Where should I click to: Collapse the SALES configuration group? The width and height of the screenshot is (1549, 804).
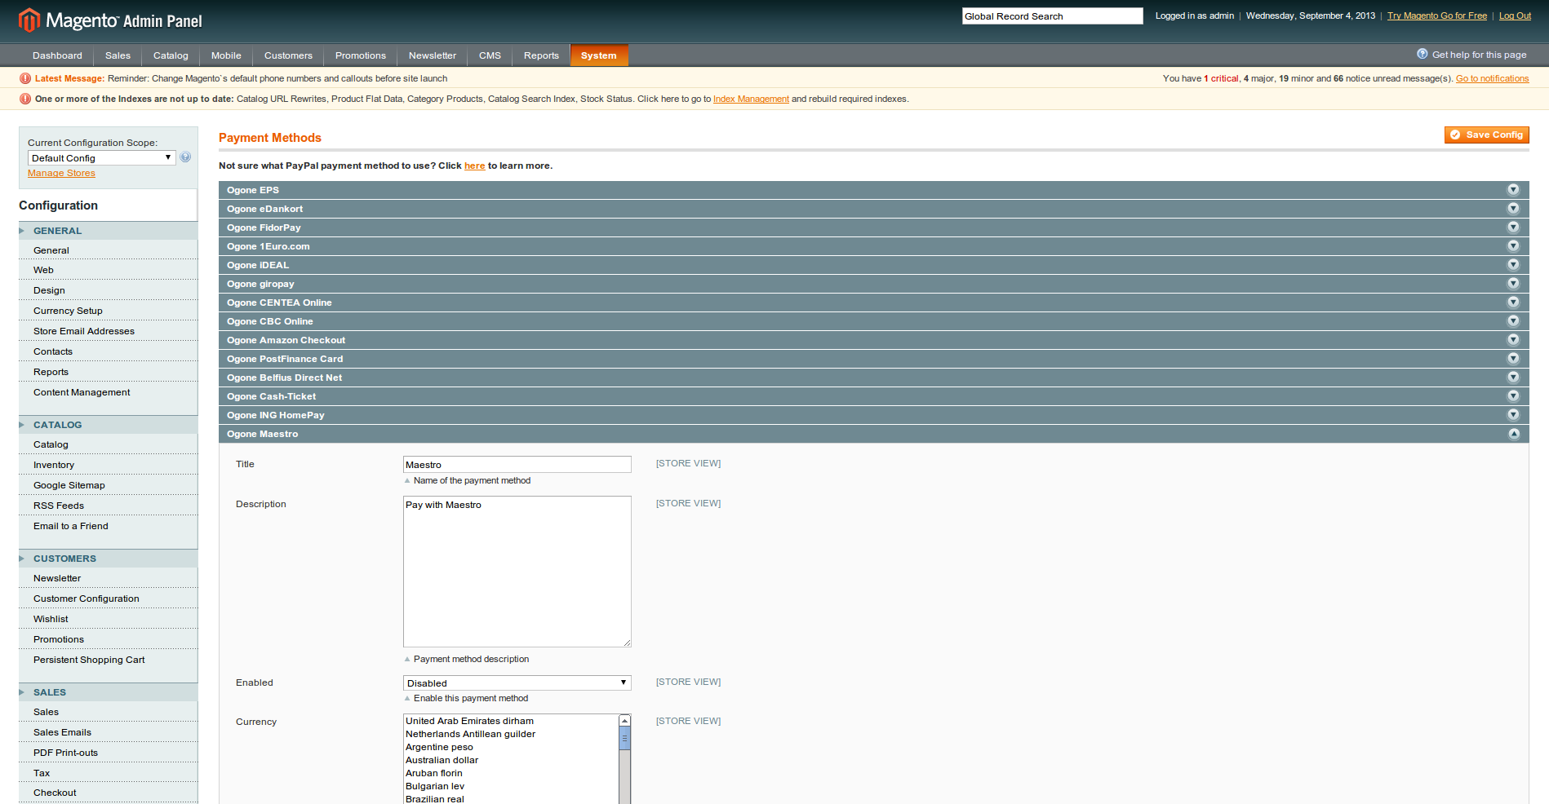108,692
